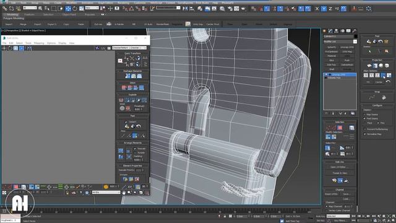Click Configure Modifier Sets below stack
Image resolution: width=396 pixels, height=223 pixels.
click(353, 113)
